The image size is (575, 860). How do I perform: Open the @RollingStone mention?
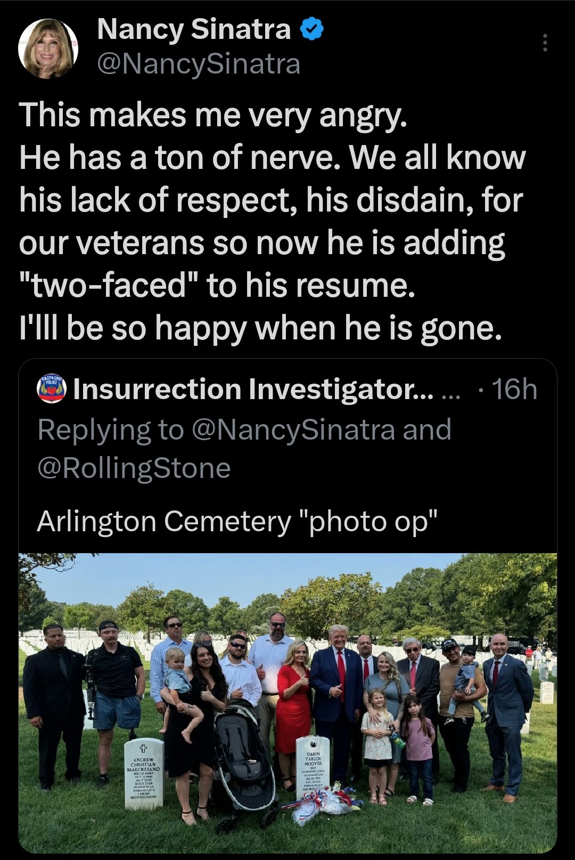point(134,468)
